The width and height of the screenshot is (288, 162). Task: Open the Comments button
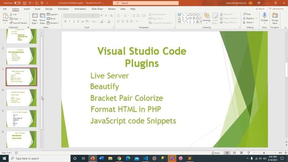tap(276, 9)
